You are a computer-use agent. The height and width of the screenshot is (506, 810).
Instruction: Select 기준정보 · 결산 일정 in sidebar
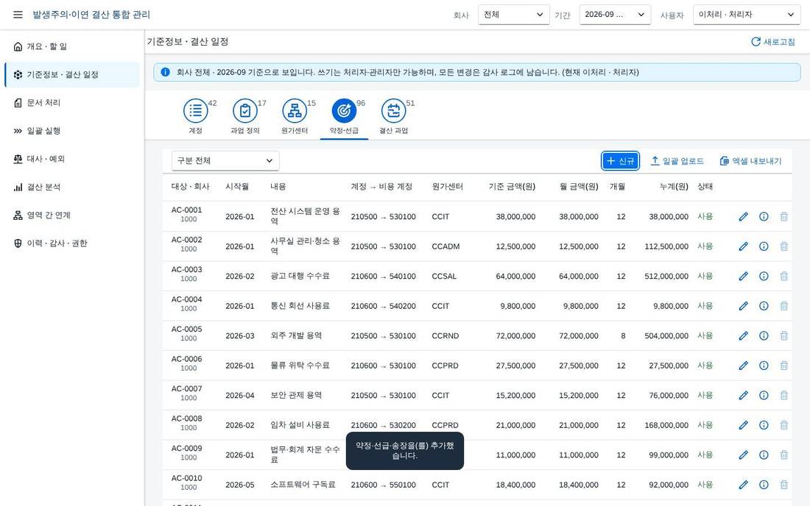pyautogui.click(x=72, y=75)
